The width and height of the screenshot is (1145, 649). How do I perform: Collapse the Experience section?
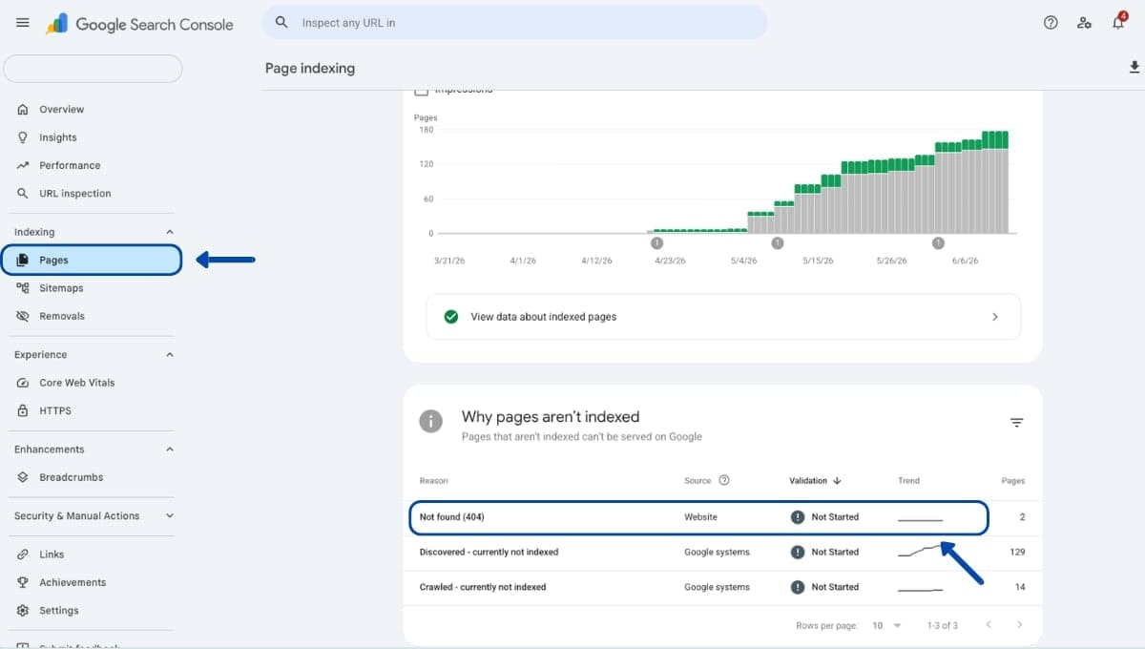click(x=170, y=354)
